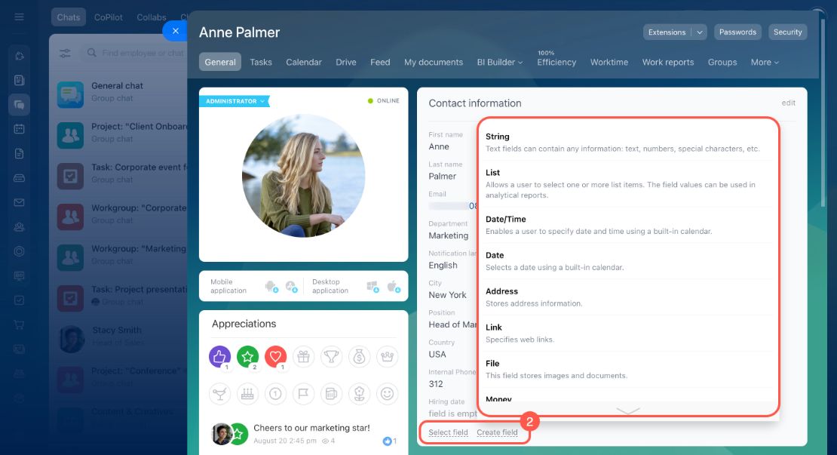Open the BI Builder dropdown
This screenshot has width=837, height=455.
(x=500, y=62)
